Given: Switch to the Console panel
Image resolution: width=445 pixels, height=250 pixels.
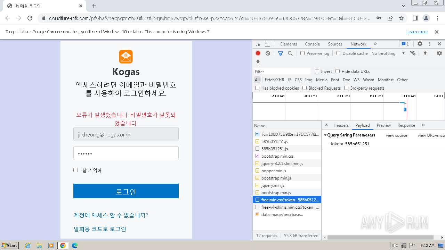Looking at the screenshot, I should 312,44.
